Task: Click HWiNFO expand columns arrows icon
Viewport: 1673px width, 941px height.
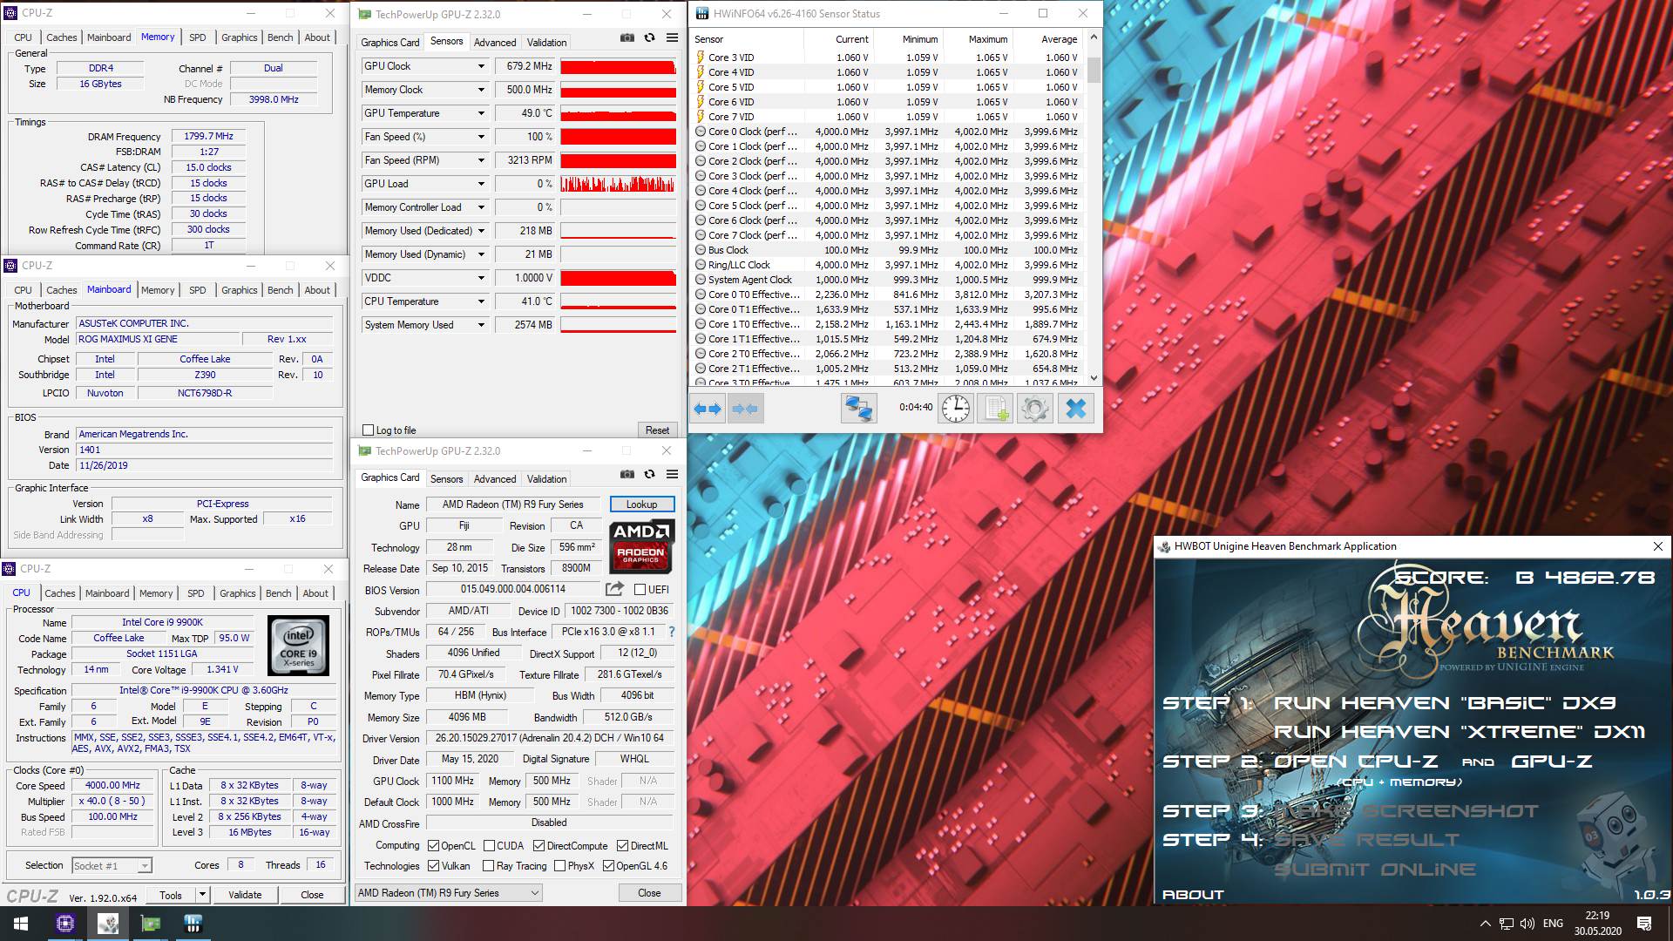Action: click(x=708, y=408)
